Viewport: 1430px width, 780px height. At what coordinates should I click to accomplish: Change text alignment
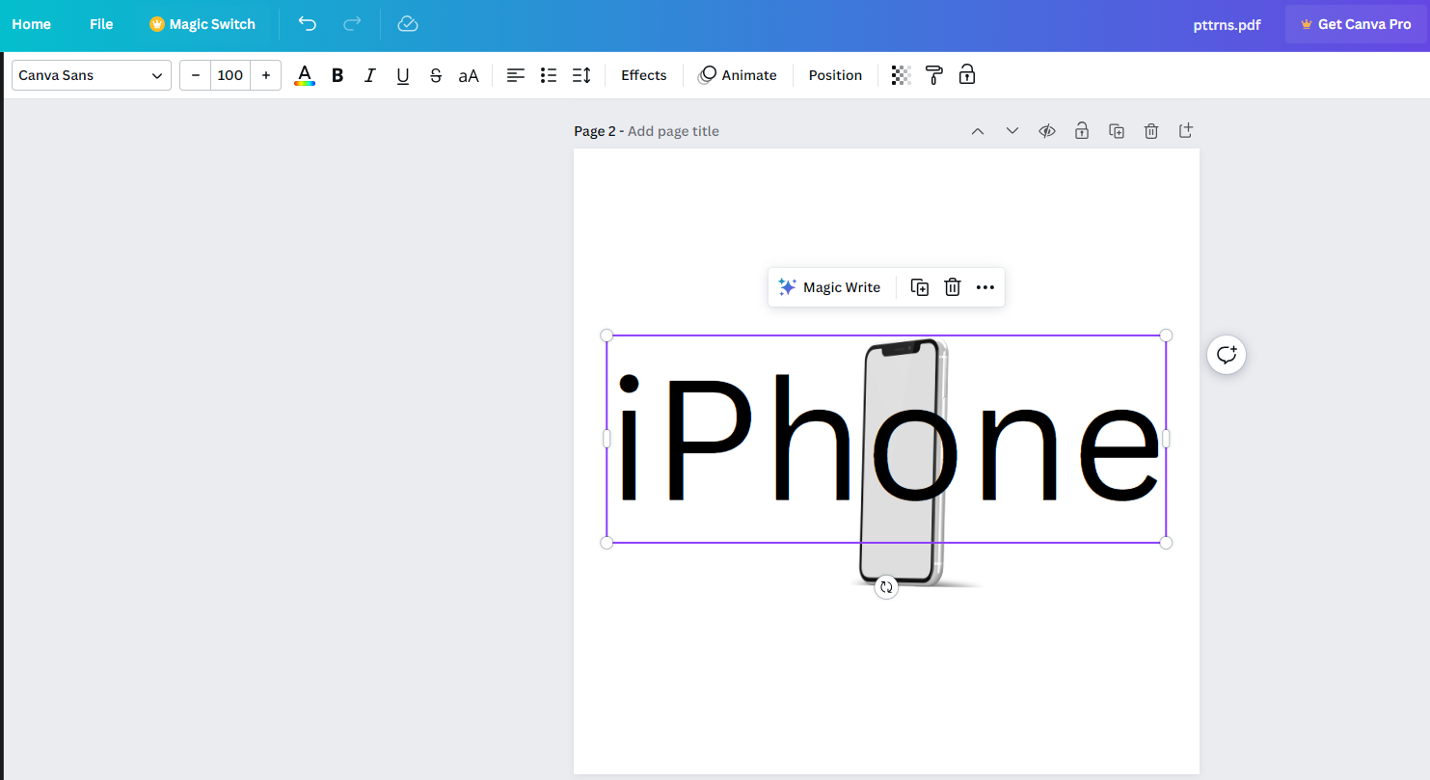[x=516, y=75]
